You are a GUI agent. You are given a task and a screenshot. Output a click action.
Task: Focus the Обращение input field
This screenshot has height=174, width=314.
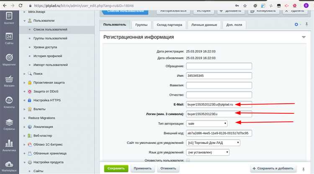pyautogui.click(x=219, y=66)
